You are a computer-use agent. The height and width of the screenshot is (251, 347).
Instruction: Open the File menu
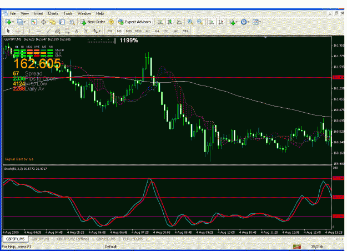[x=13, y=13]
